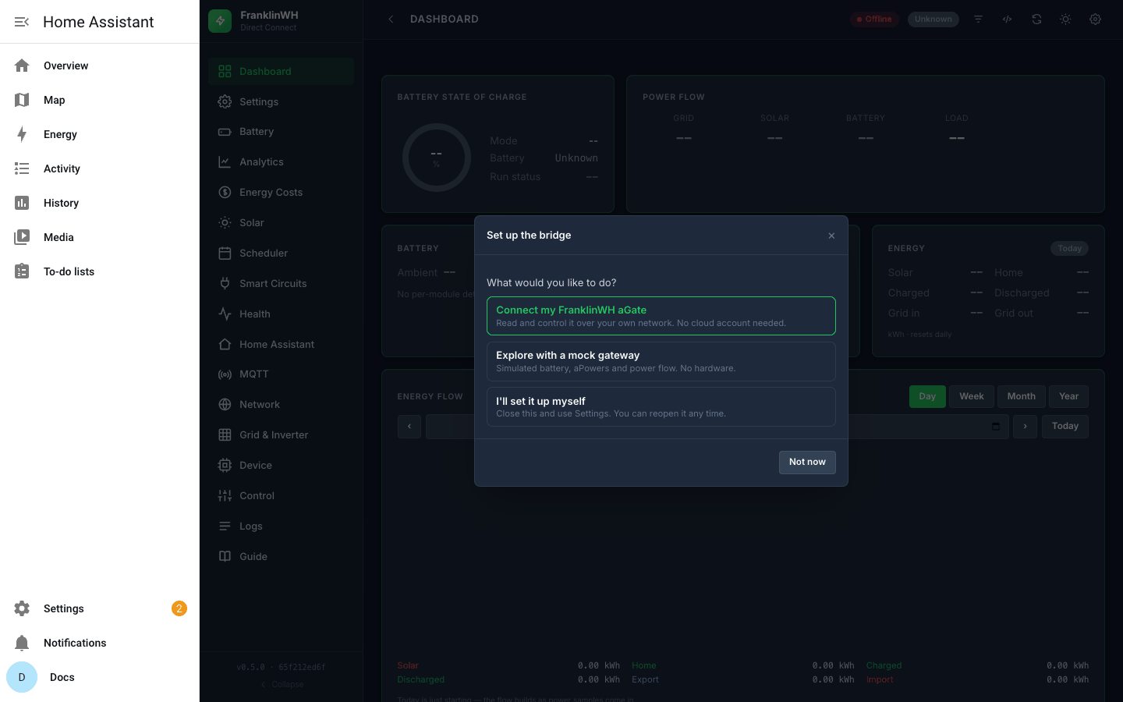
Task: Open the Media page
Action: [100, 237]
